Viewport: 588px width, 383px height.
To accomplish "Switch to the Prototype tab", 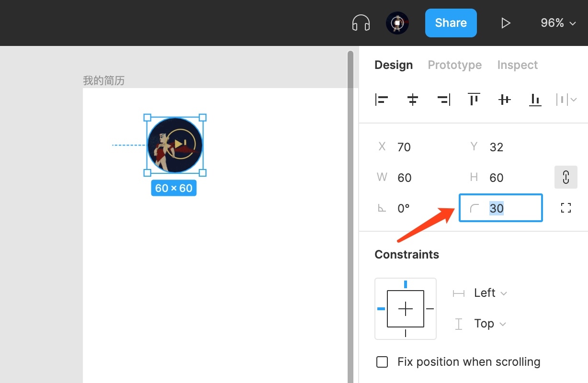I will [x=454, y=65].
